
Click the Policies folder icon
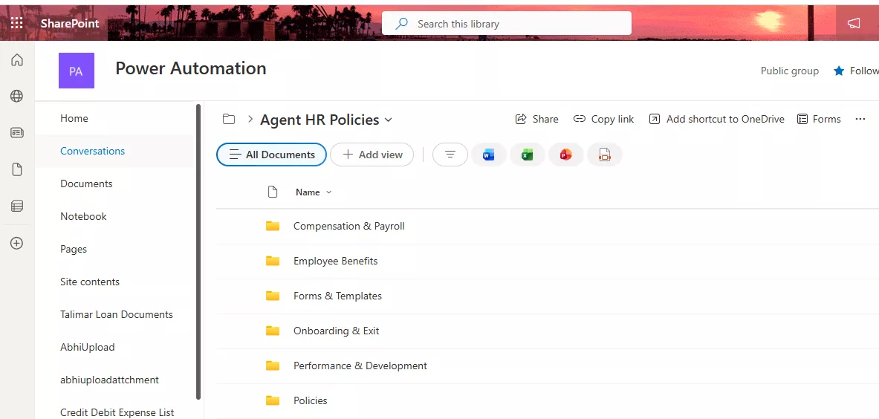coord(273,400)
